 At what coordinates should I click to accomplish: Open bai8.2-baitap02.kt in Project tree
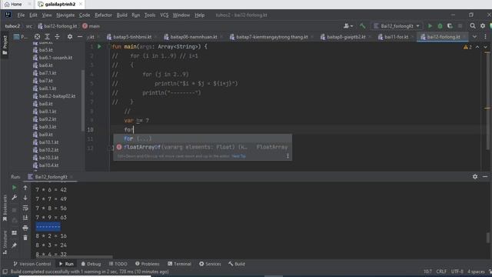(x=57, y=96)
